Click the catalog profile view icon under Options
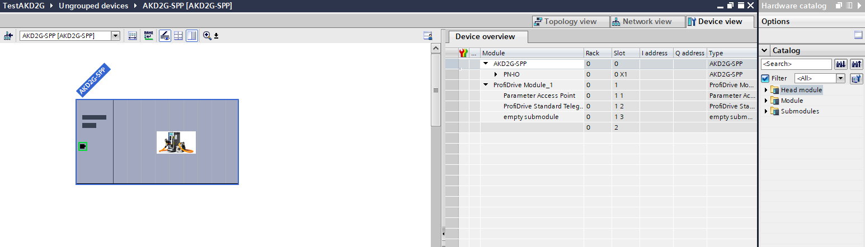The image size is (865, 247). [858, 35]
